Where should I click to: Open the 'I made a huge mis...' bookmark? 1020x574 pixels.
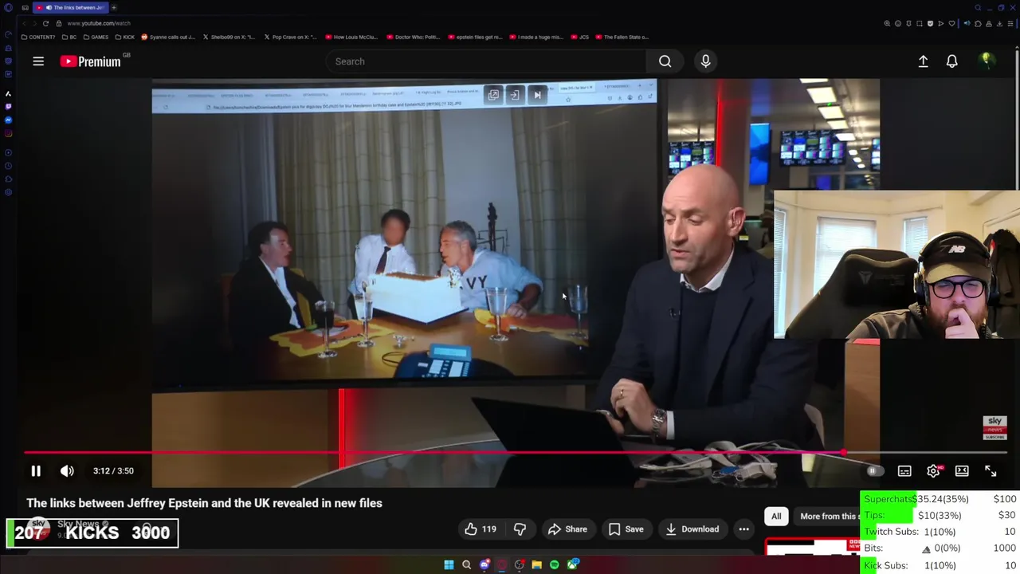536,37
